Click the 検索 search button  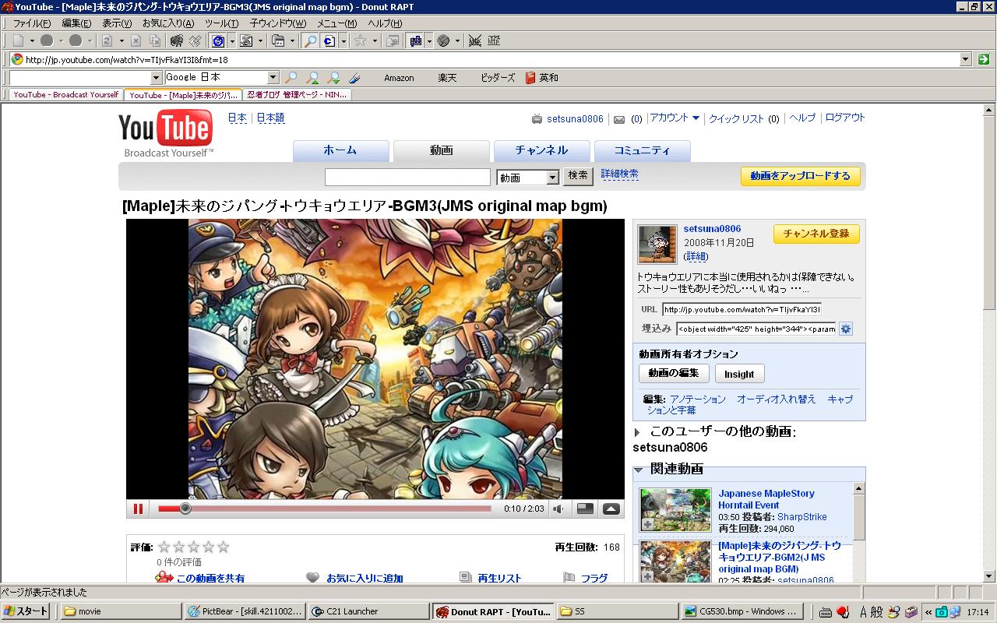(x=578, y=176)
